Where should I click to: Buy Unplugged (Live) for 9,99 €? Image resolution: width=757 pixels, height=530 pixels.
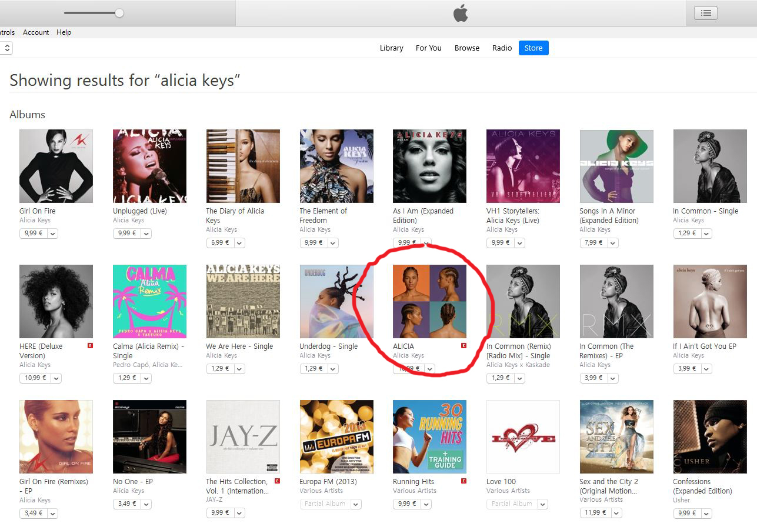pyautogui.click(x=126, y=234)
